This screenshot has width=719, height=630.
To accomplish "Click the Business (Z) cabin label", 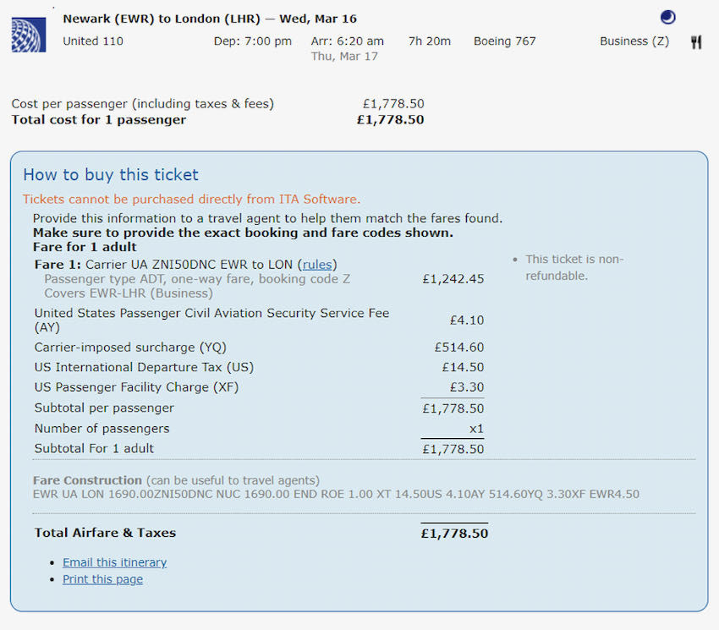I will coord(634,41).
